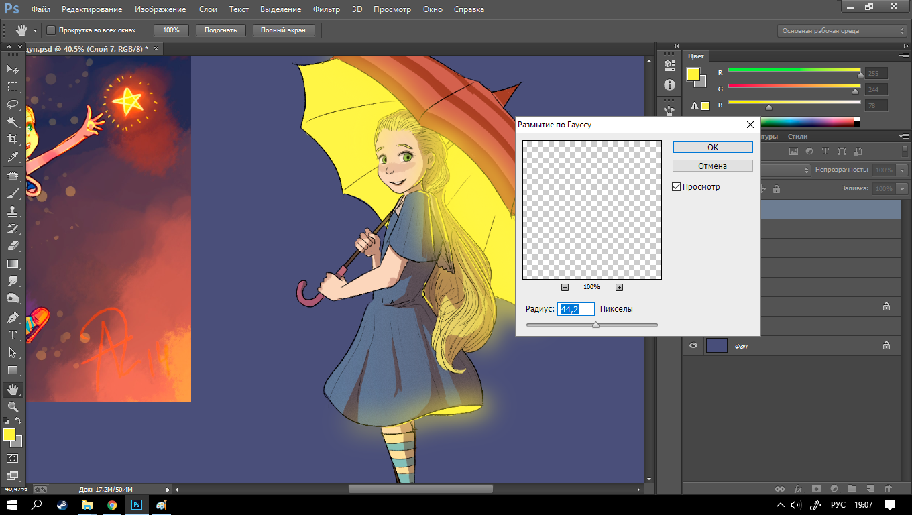
Task: Click the blur radius slider handle
Action: [x=595, y=325]
